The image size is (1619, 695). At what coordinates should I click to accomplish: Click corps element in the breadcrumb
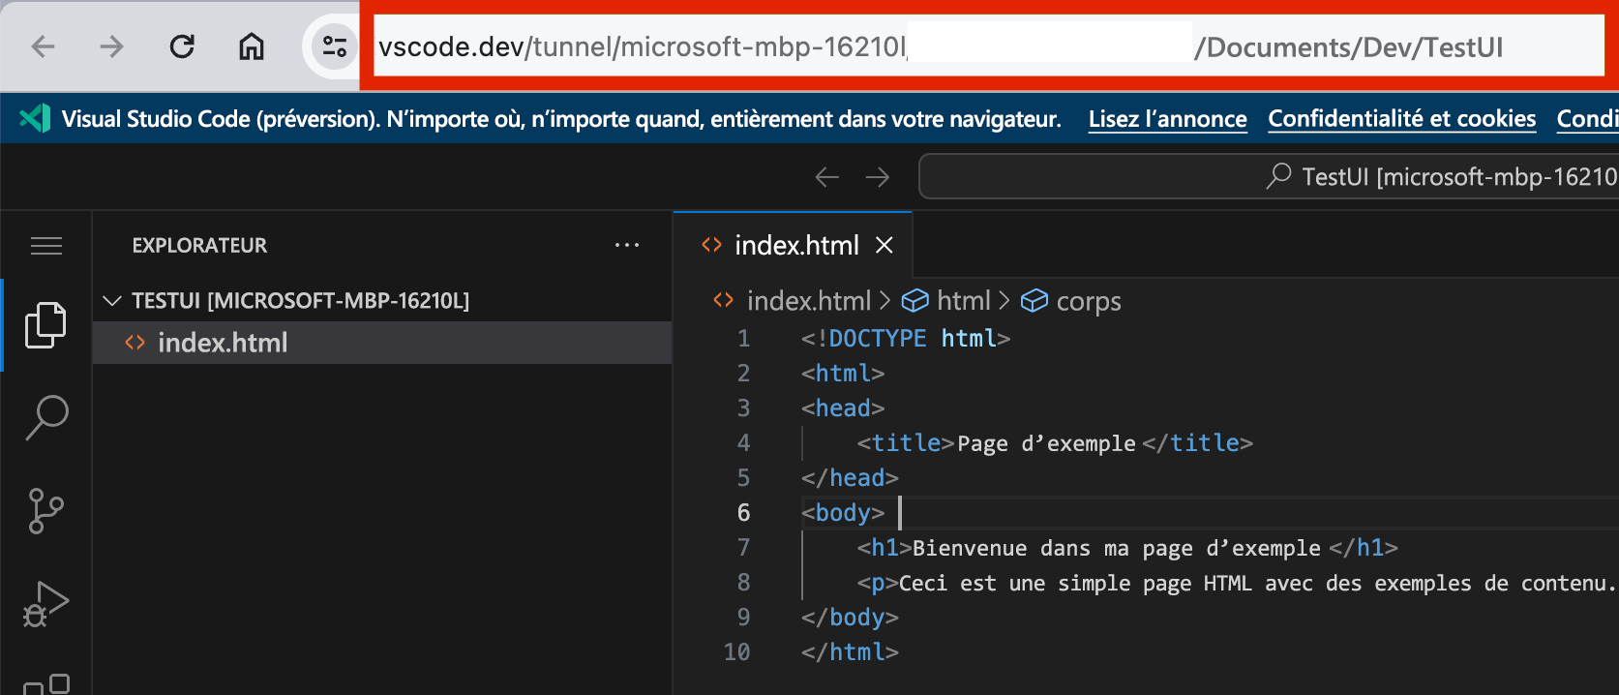[1089, 301]
